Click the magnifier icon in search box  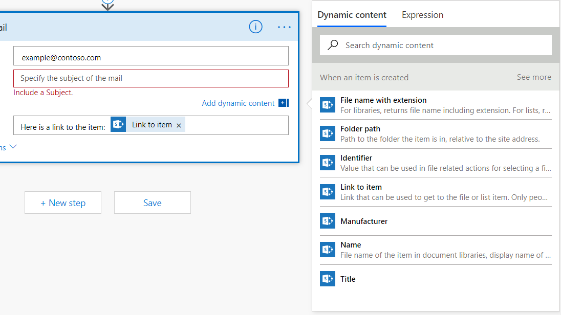[x=333, y=45]
